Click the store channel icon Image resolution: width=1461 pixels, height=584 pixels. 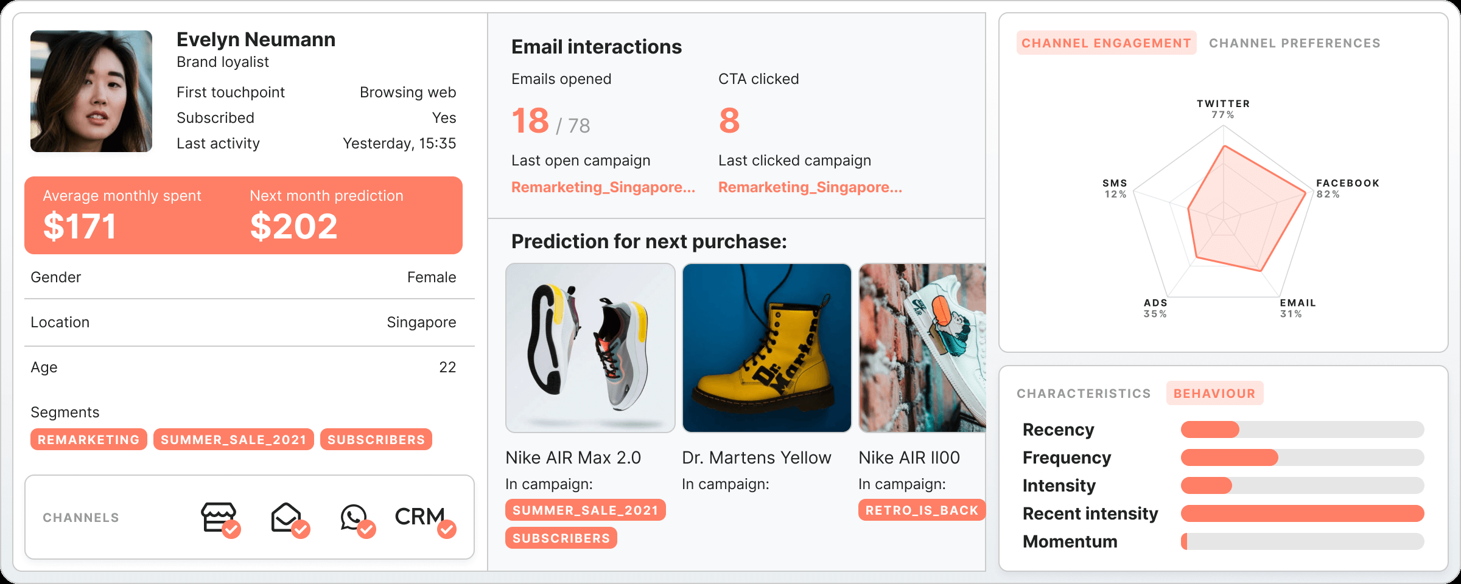(219, 518)
